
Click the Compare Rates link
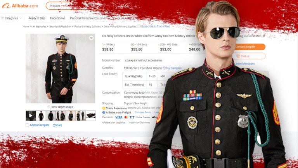[143, 112]
